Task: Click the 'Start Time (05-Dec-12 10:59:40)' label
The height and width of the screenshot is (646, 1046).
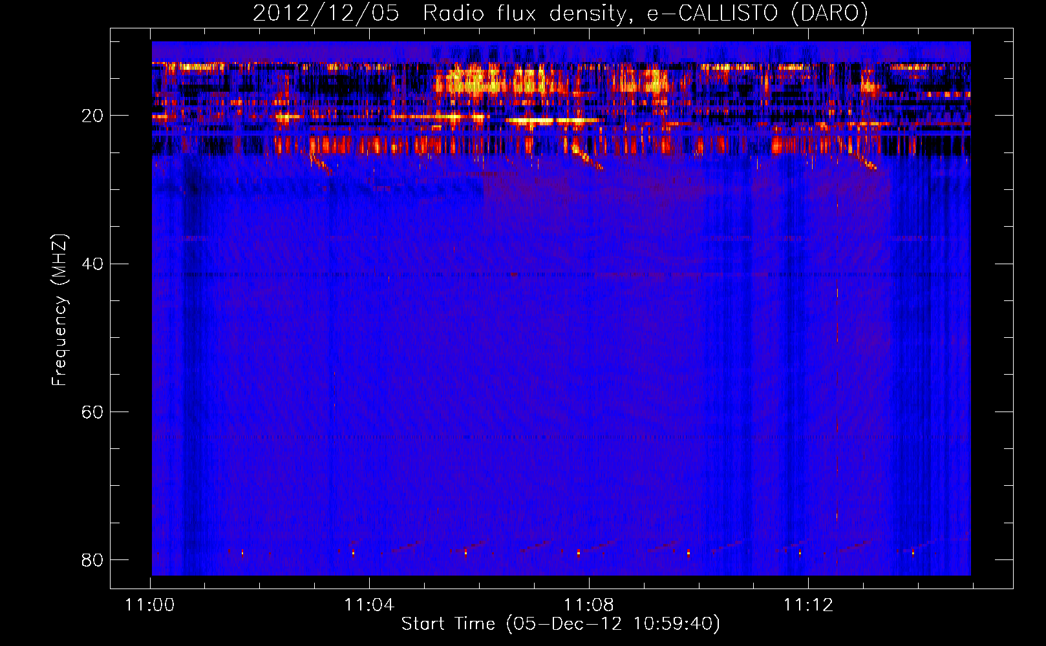Action: (x=560, y=624)
